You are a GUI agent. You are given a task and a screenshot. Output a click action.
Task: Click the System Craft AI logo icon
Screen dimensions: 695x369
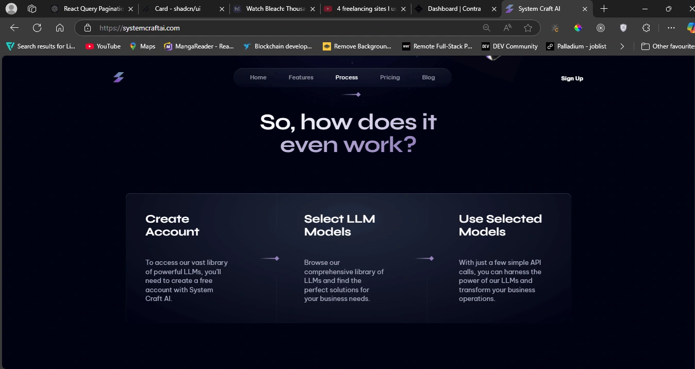[x=119, y=78]
